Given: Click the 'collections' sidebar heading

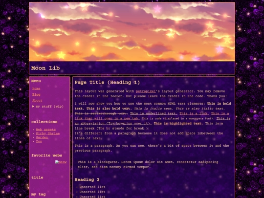Looking at the screenshot, I should [x=44, y=122].
